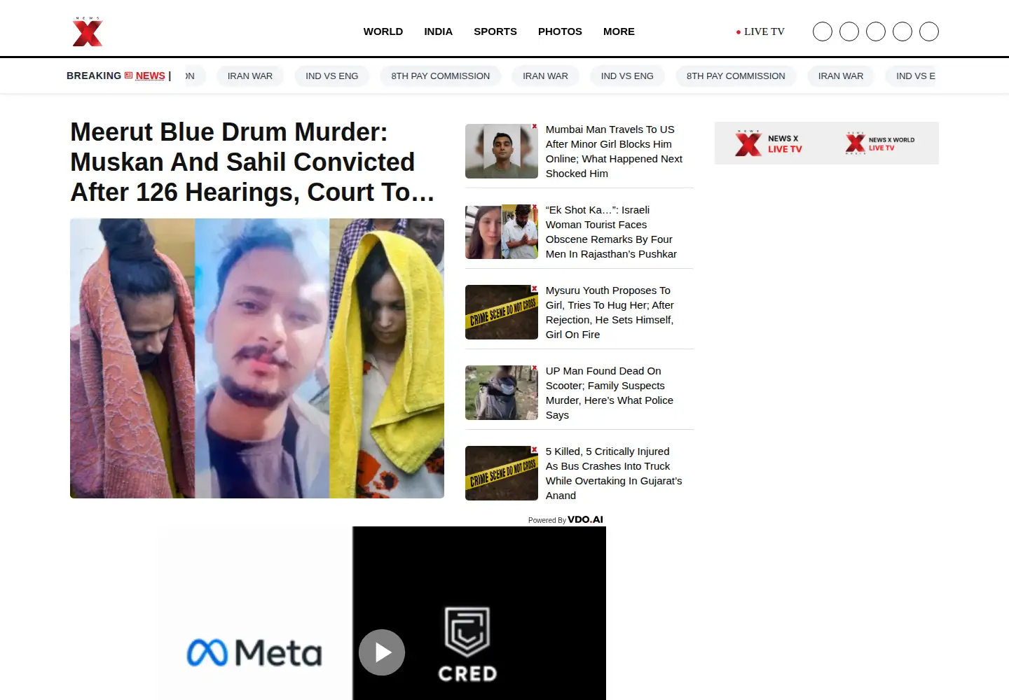Screen dimensions: 1009x700
Task: Open UP Man Found Dead thumbnail
Action: pos(502,393)
